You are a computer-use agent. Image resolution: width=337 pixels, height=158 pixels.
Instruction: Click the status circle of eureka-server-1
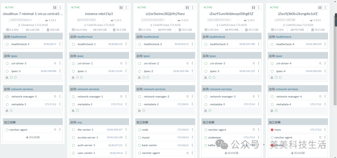(73, 138)
